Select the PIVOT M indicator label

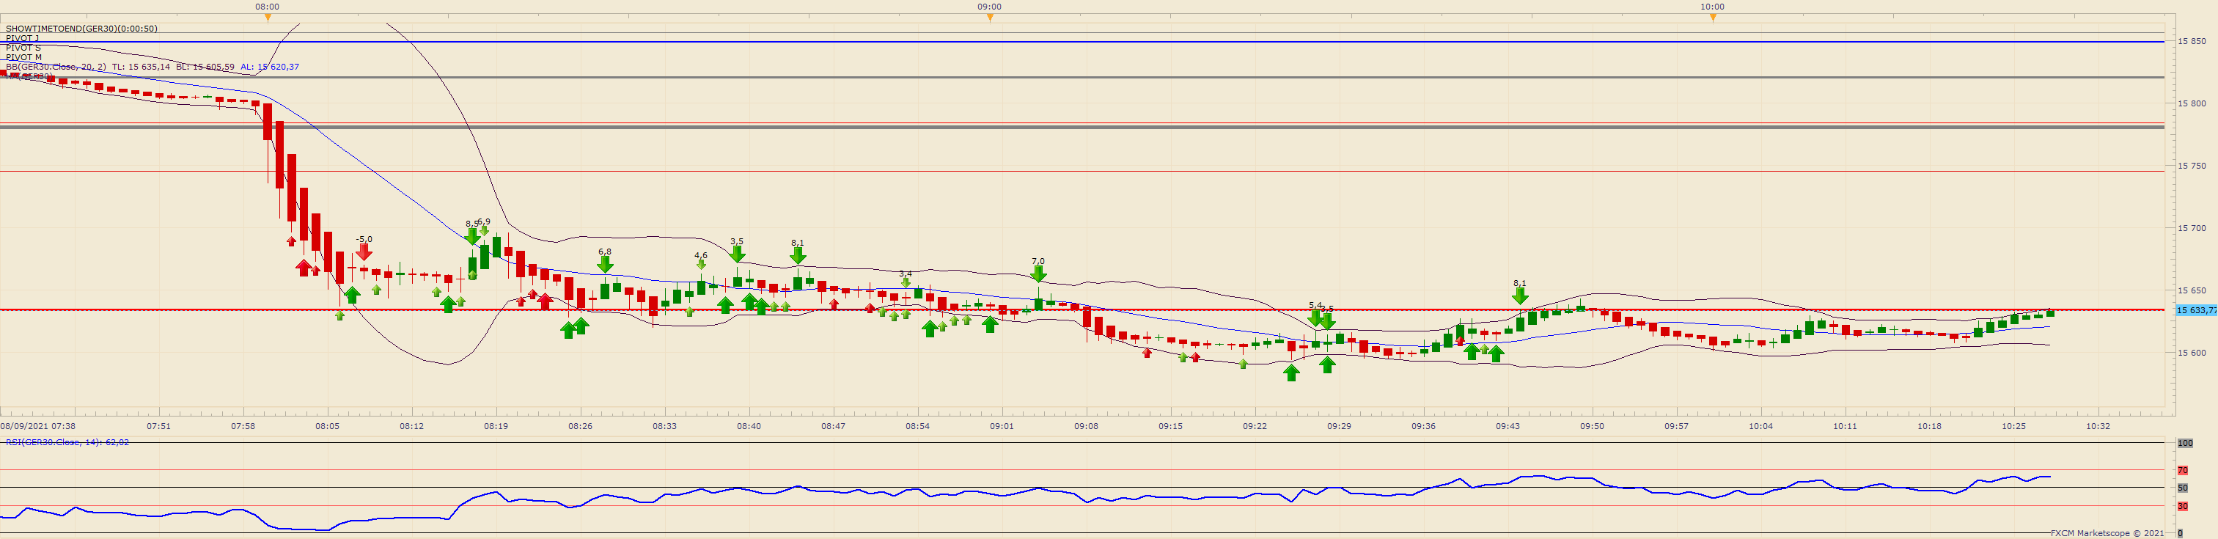point(24,56)
